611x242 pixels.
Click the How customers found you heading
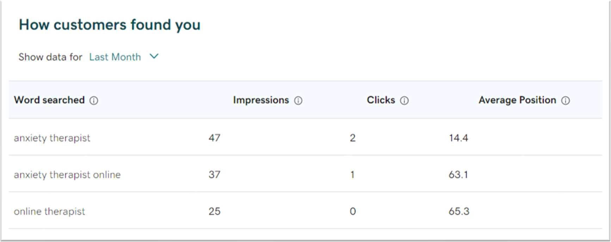click(110, 25)
